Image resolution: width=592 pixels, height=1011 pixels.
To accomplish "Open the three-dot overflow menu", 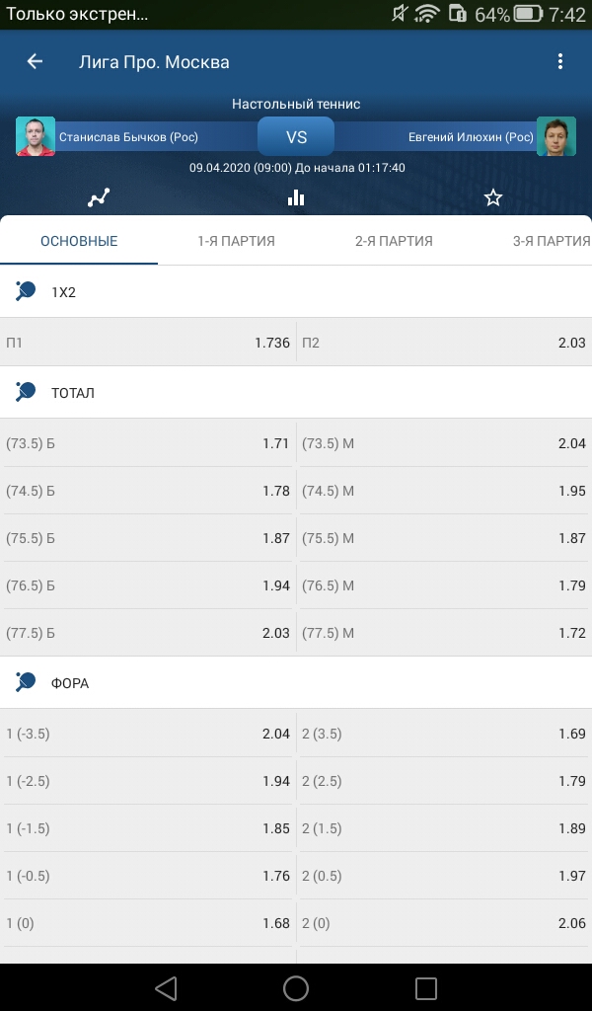I will pos(559,61).
